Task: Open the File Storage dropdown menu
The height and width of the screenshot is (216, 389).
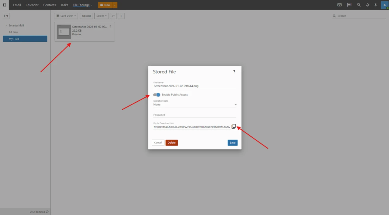Action: (x=82, y=5)
